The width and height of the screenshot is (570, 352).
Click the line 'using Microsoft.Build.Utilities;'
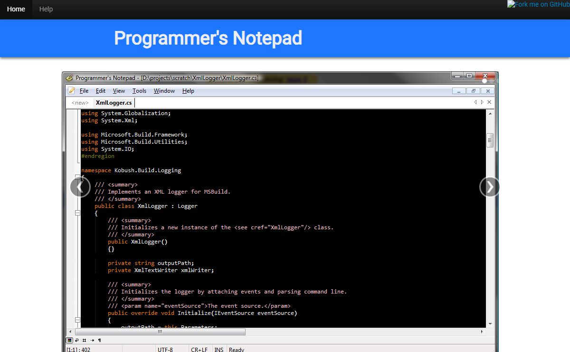click(134, 142)
